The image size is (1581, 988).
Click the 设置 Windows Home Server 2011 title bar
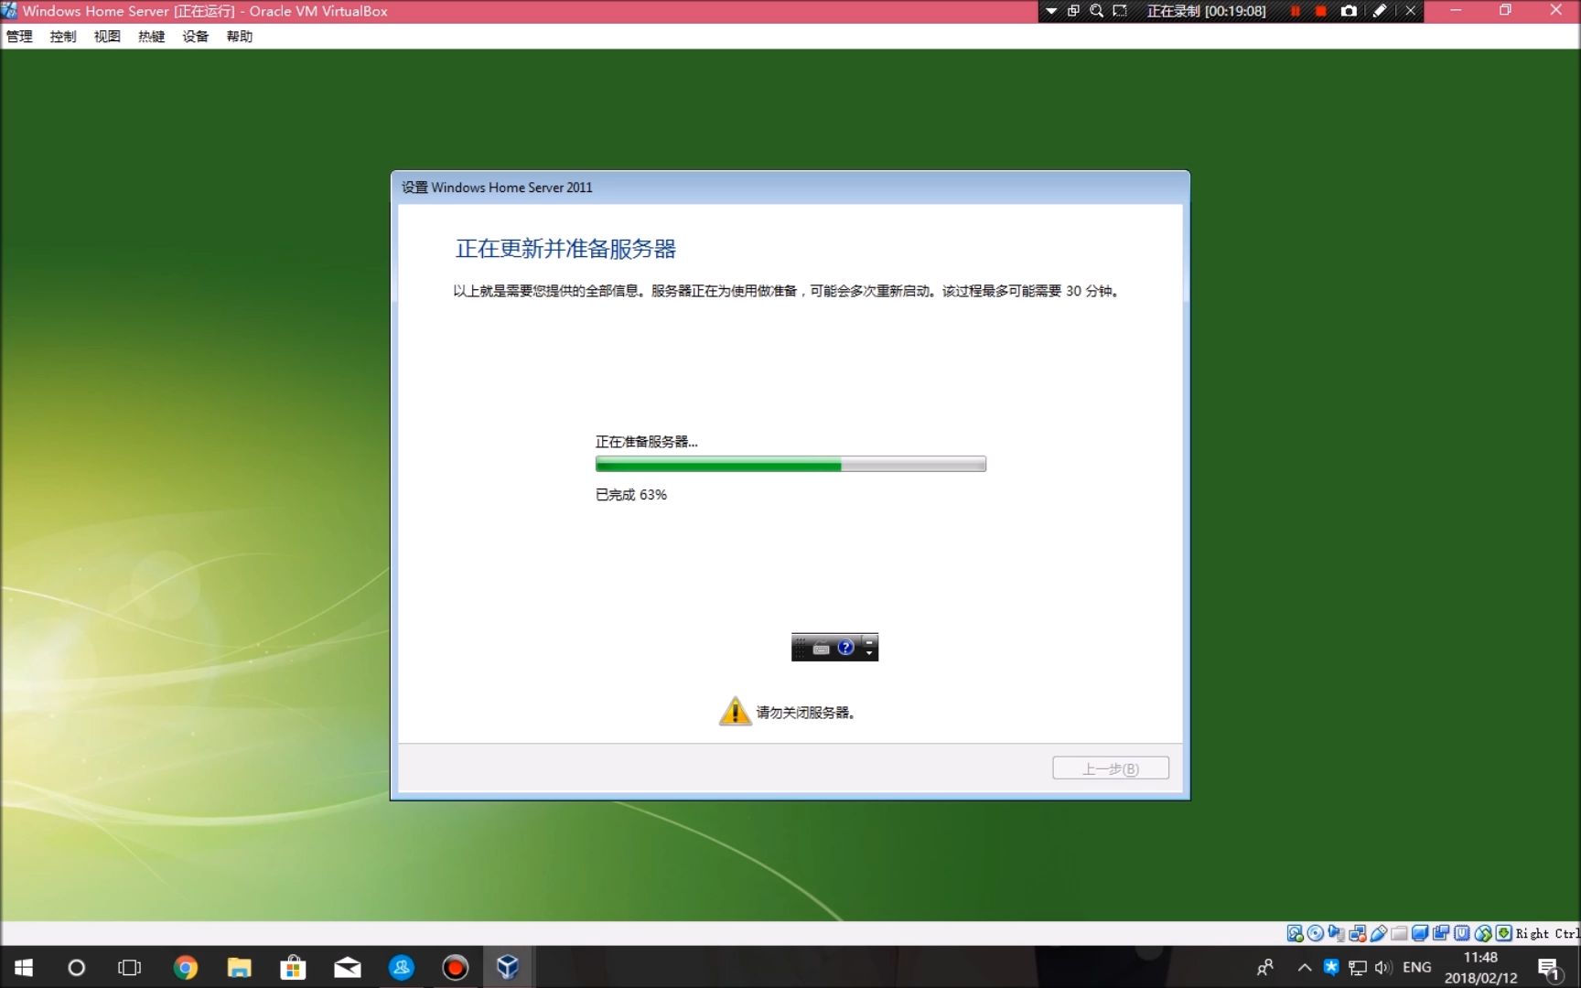790,188
